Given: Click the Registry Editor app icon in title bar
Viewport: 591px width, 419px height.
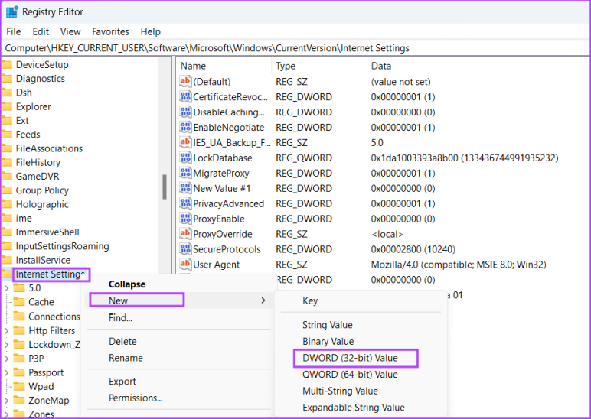Looking at the screenshot, I should pyautogui.click(x=12, y=11).
